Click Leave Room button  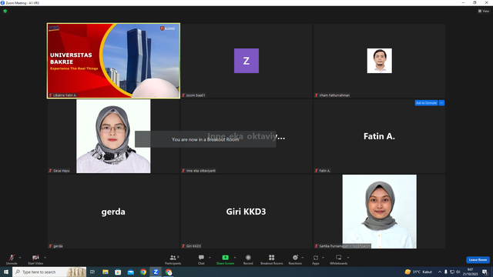point(478,260)
